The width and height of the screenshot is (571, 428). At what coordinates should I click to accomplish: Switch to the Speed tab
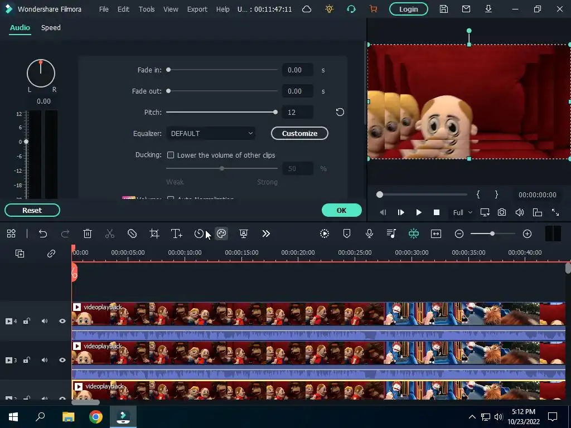point(51,28)
